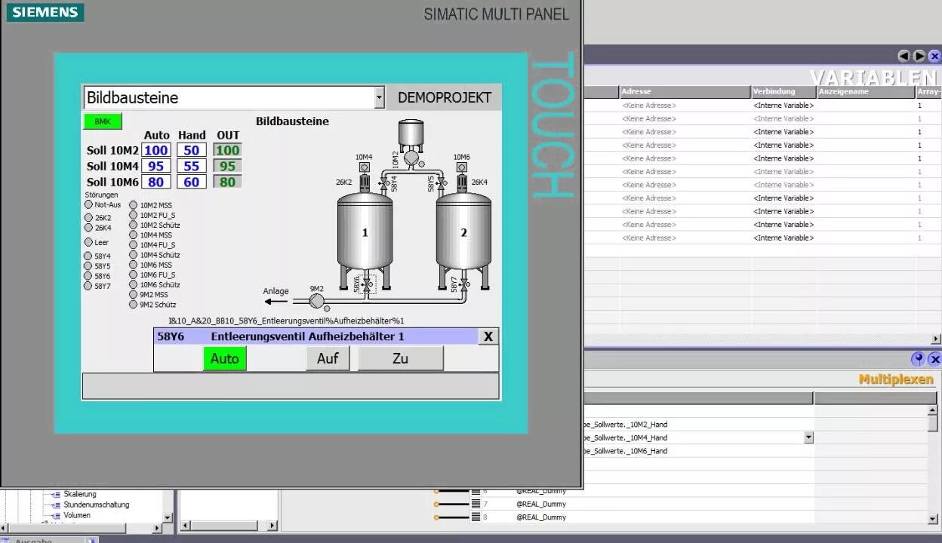
Task: Select the _10M6_Hand multiplex entry
Action: (x=626, y=451)
